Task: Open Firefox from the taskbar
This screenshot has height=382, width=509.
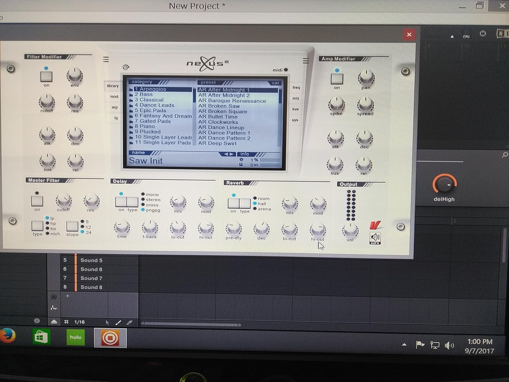Action: [7, 336]
